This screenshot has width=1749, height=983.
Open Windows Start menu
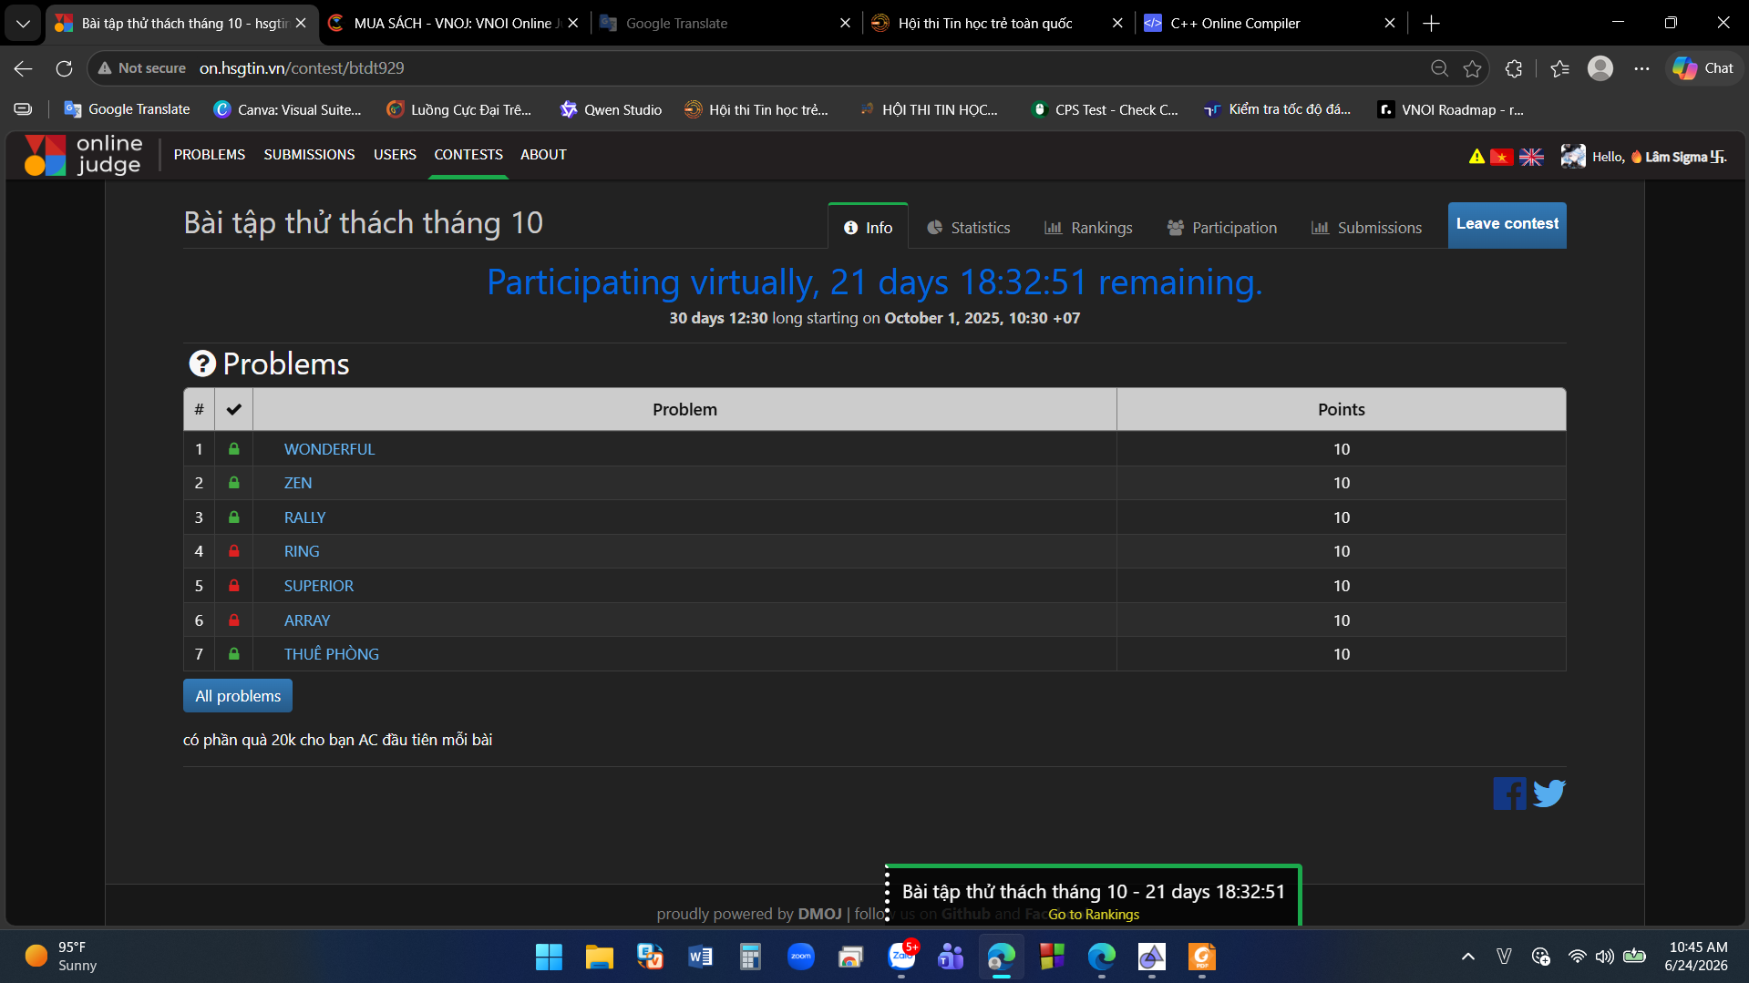click(x=549, y=957)
